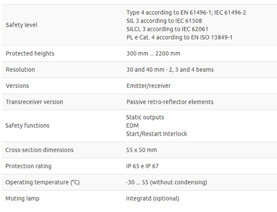Click the "Protected heights" label

coord(30,54)
